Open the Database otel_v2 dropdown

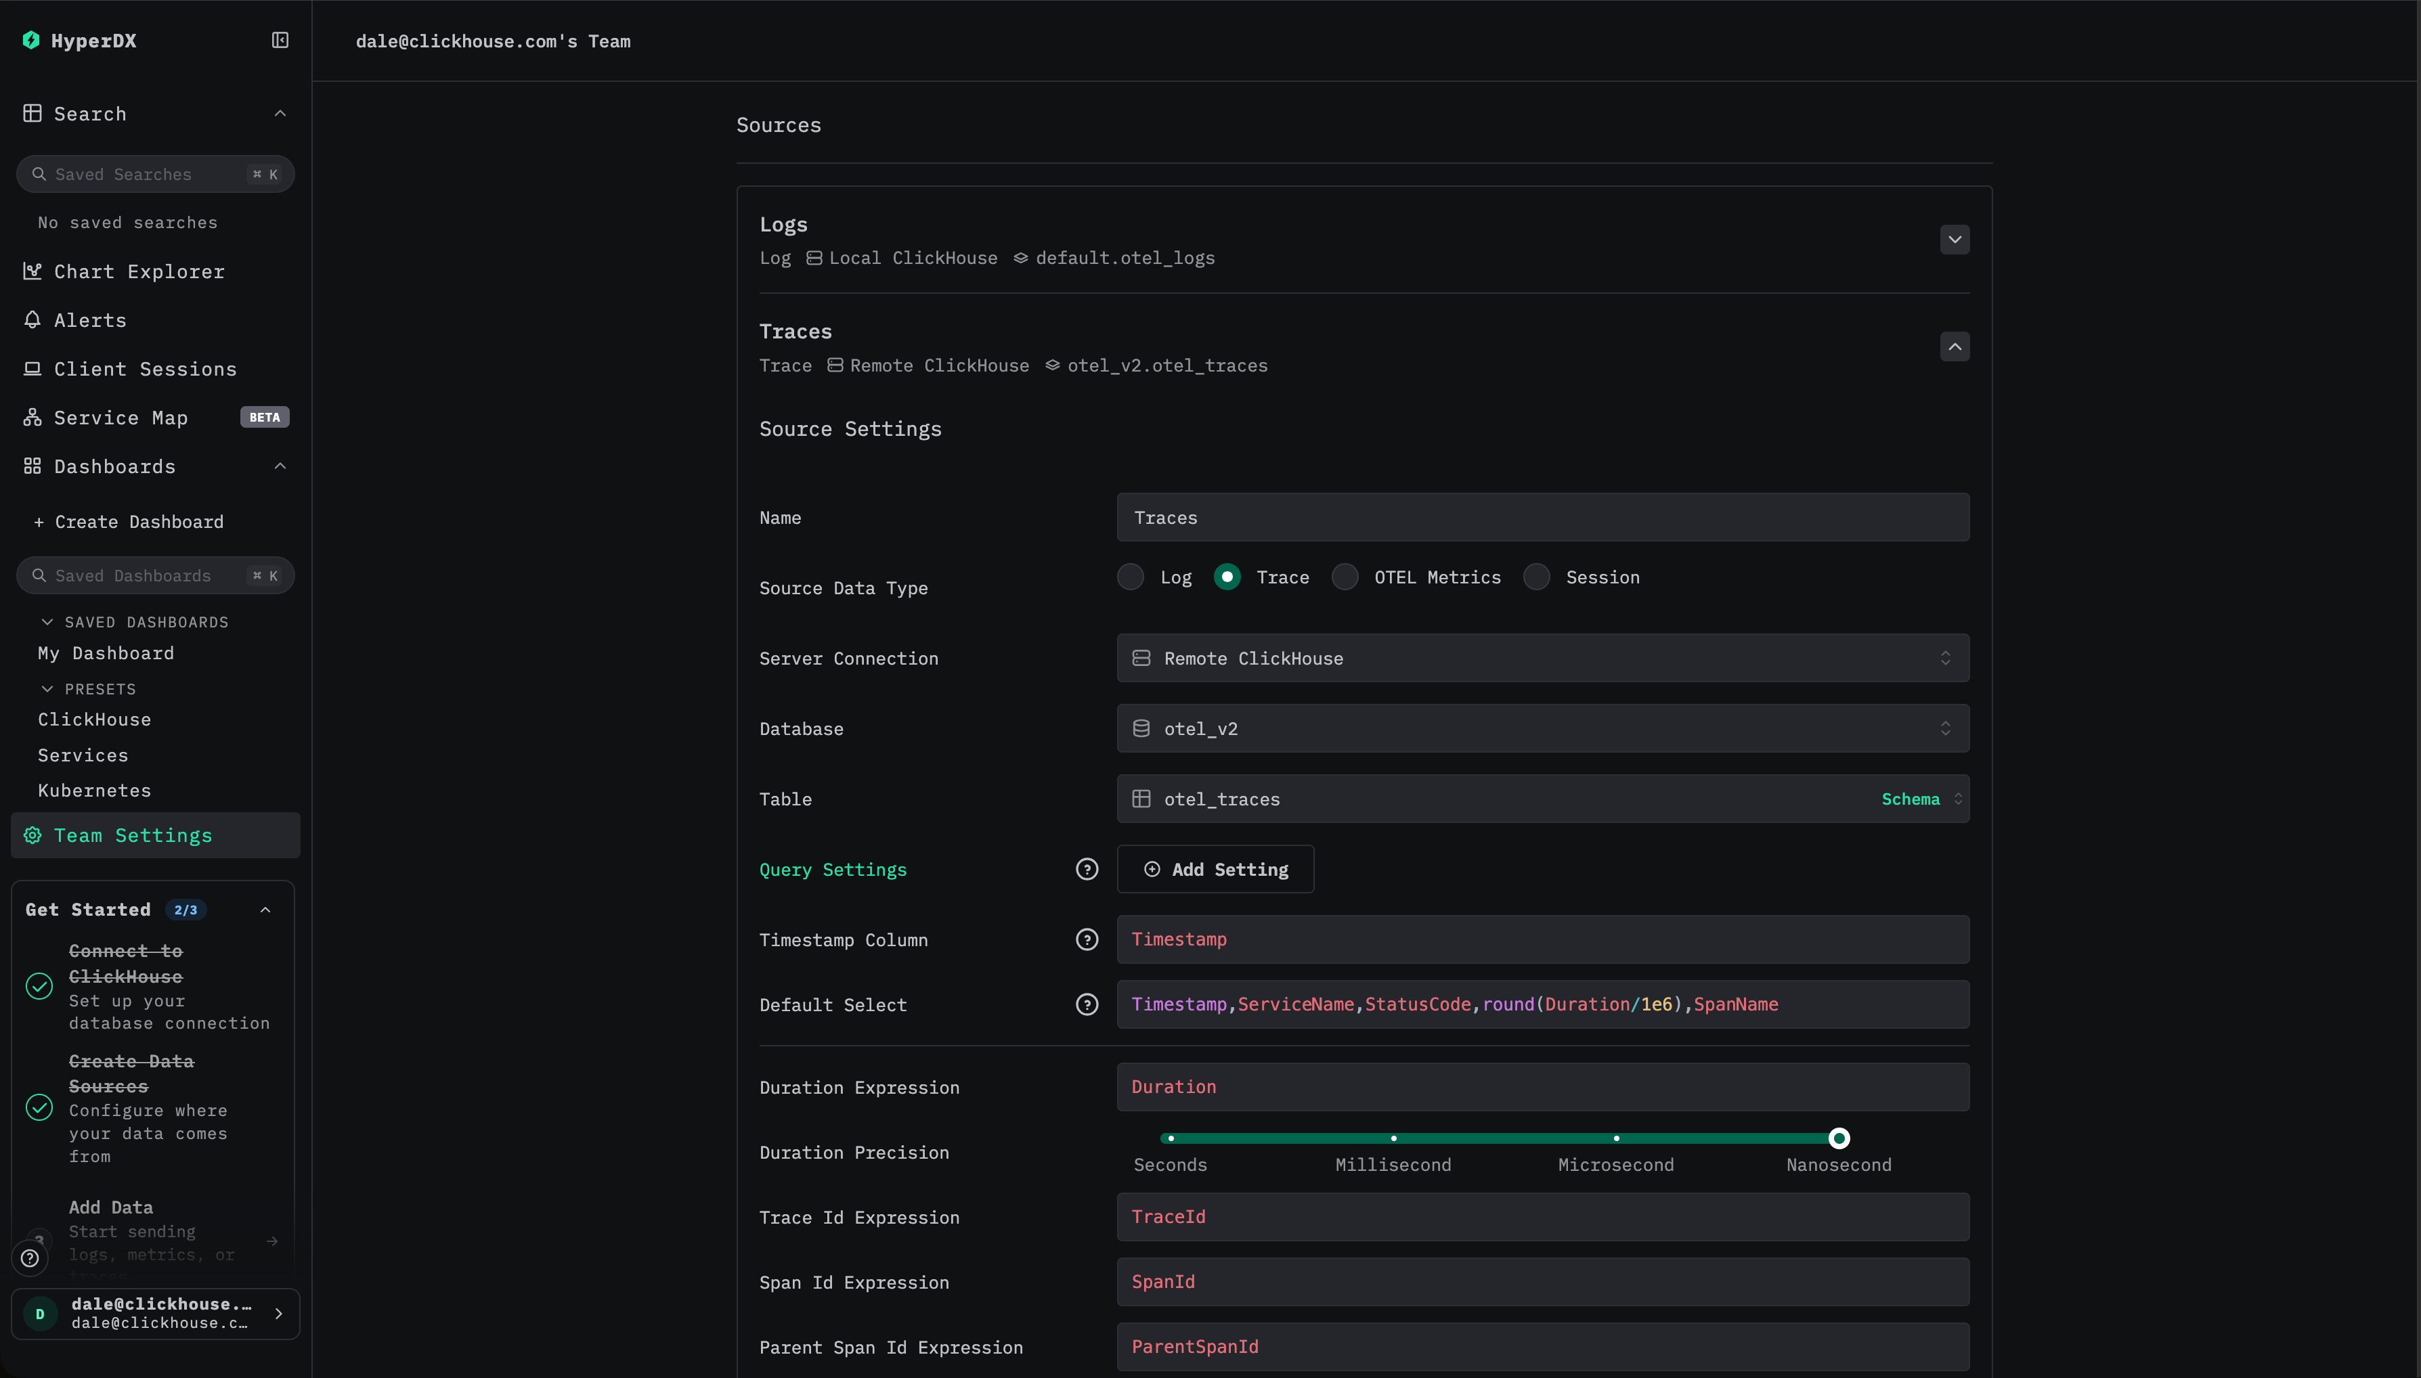click(x=1542, y=728)
